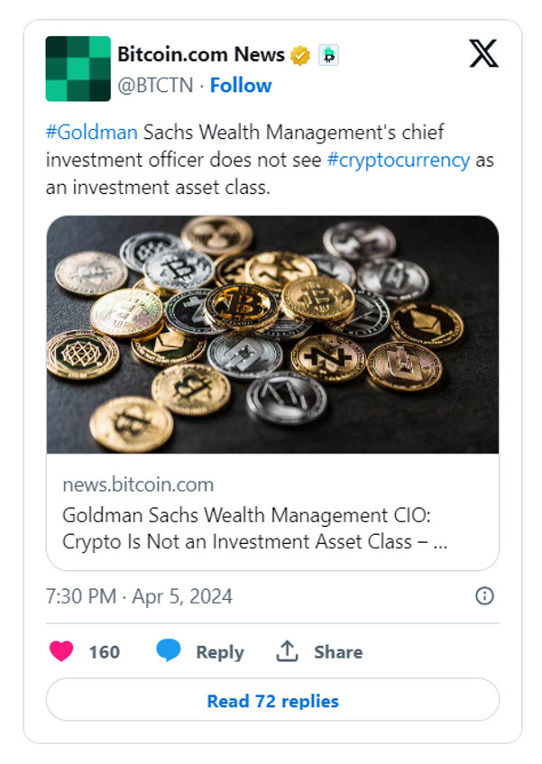Follow the @BTCTN account
The width and height of the screenshot is (542, 764).
pos(241,86)
